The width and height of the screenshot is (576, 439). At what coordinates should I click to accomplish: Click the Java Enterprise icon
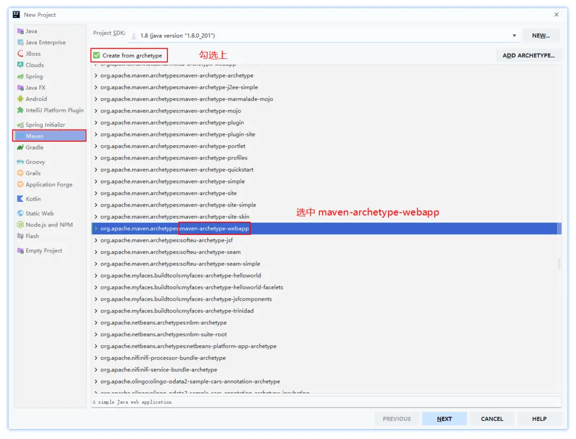tap(20, 42)
